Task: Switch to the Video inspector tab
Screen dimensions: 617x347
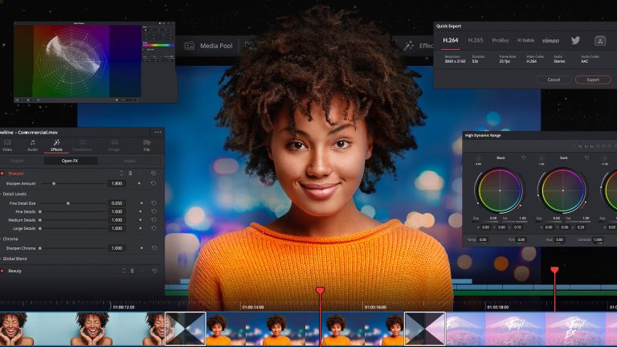Action: tap(7, 145)
